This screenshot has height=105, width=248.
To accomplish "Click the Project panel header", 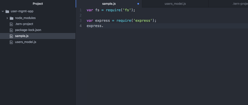I will [38, 4].
